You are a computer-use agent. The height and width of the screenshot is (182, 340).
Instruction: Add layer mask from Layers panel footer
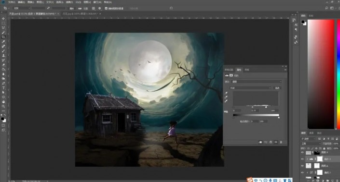pos(318,181)
